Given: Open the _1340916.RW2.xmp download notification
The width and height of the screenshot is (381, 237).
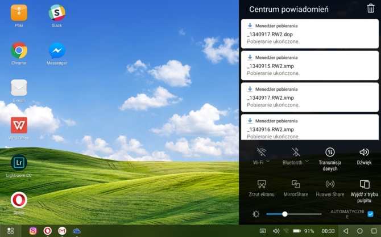Looking at the screenshot, I should click(x=310, y=127).
